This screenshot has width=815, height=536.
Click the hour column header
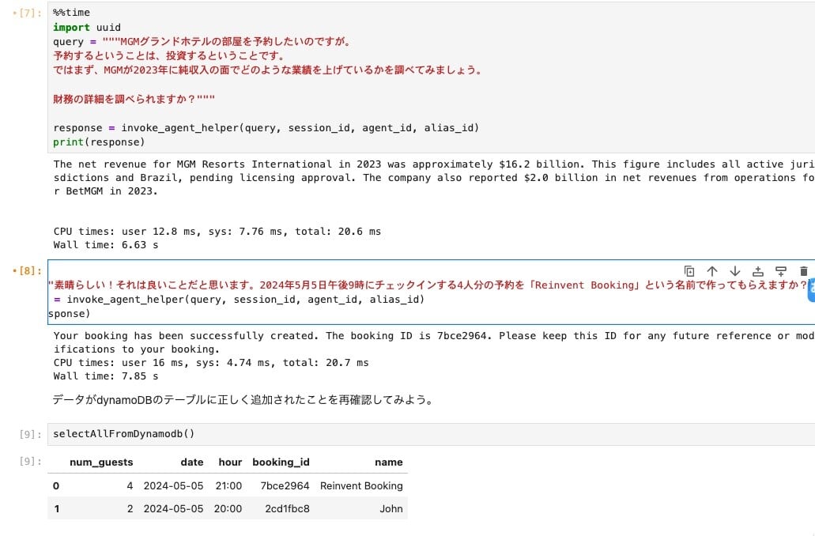230,462
